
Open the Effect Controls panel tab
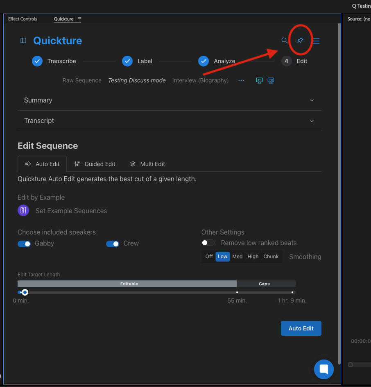[23, 19]
